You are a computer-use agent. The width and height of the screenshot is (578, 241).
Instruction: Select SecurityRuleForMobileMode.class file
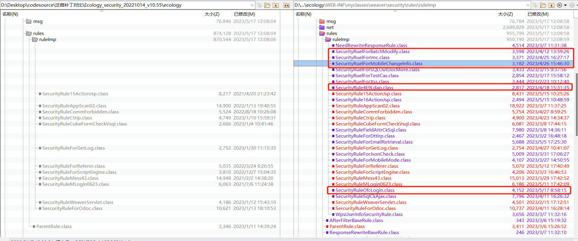click(373, 160)
